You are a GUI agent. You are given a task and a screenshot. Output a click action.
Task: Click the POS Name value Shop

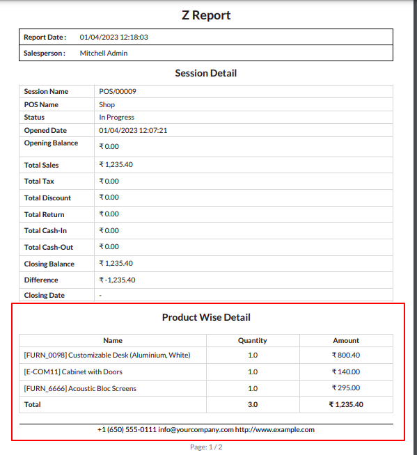tap(107, 104)
